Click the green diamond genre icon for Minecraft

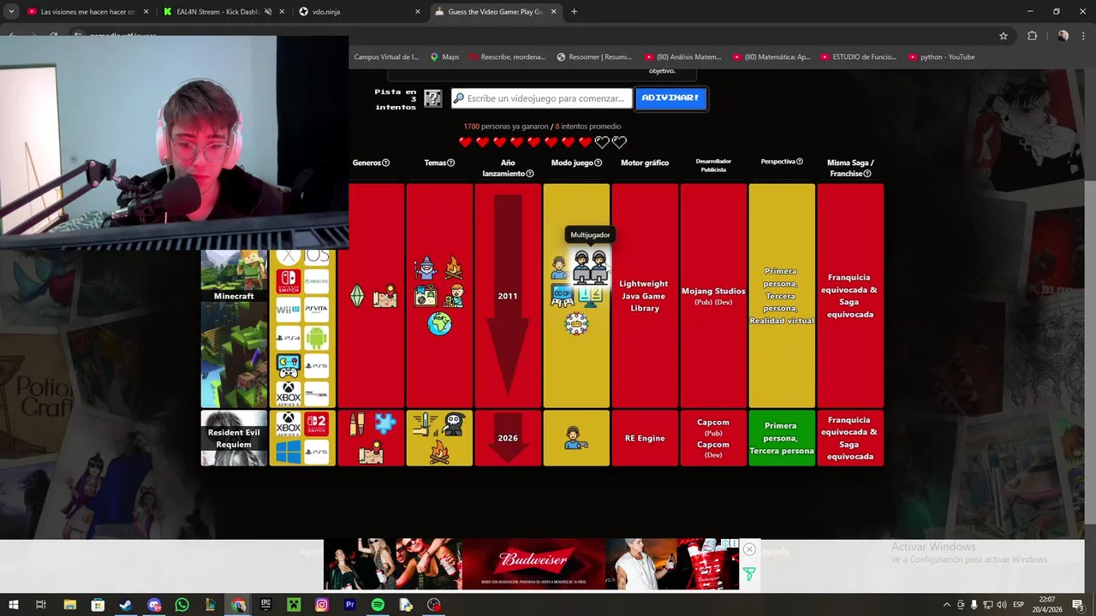(x=357, y=296)
